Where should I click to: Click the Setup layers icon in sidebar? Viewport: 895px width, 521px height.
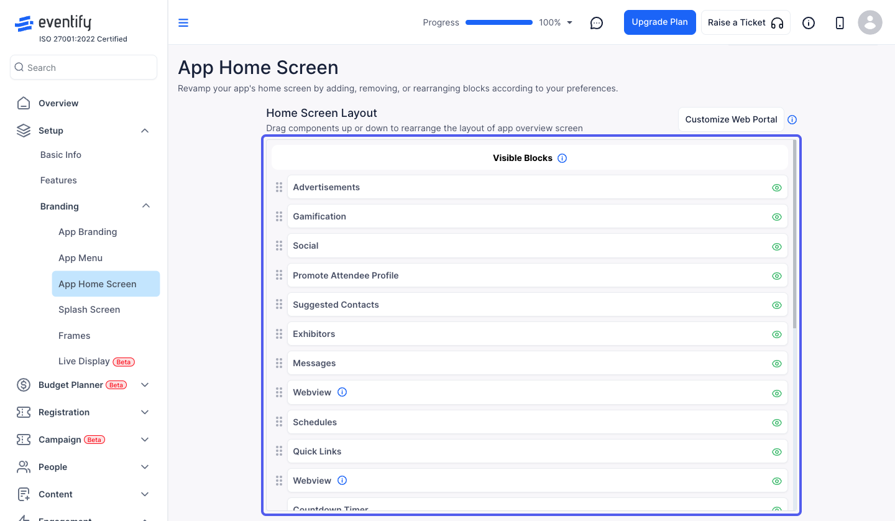pyautogui.click(x=24, y=131)
